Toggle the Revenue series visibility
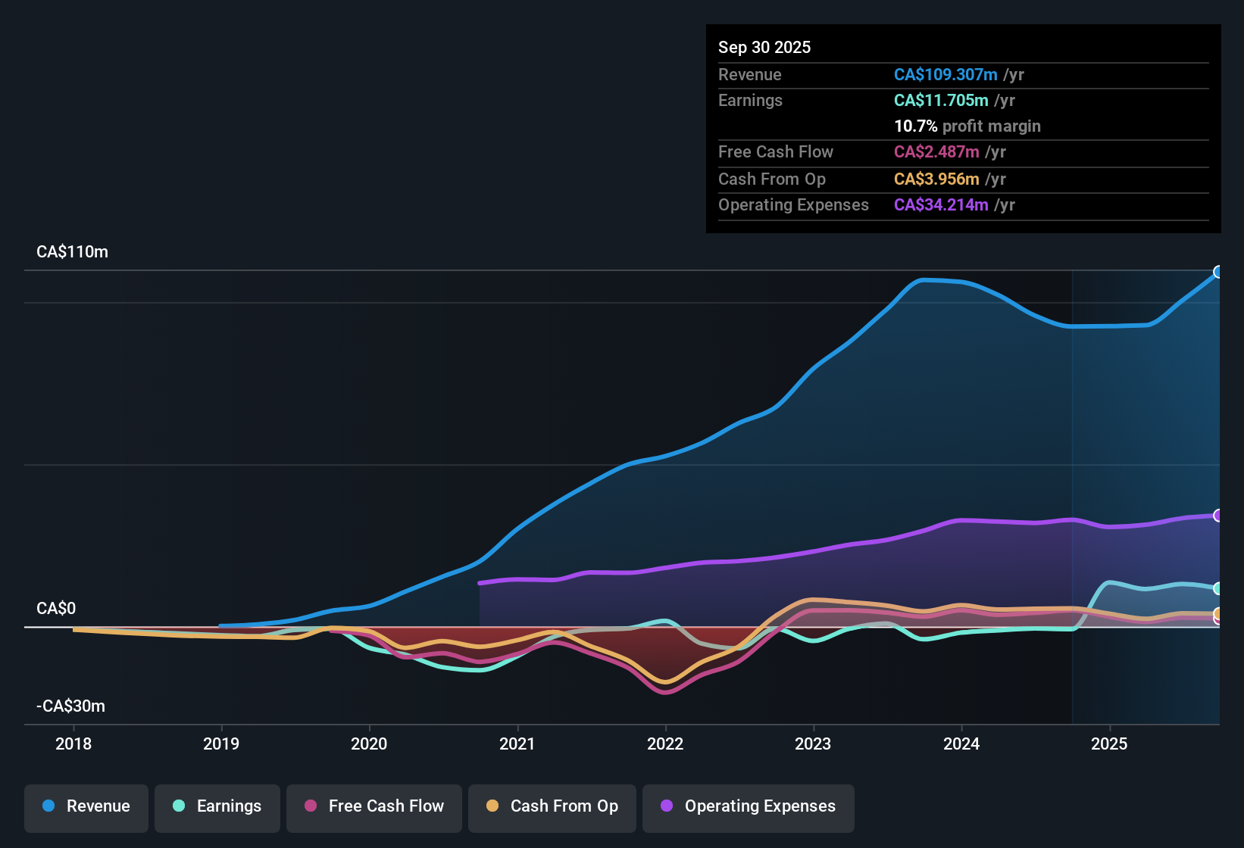Viewport: 1244px width, 848px height. (x=86, y=806)
